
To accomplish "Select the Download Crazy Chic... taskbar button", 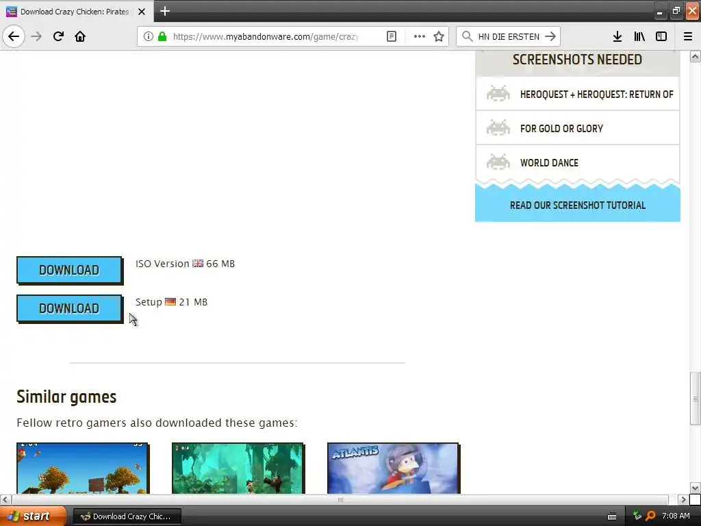I will (x=127, y=516).
